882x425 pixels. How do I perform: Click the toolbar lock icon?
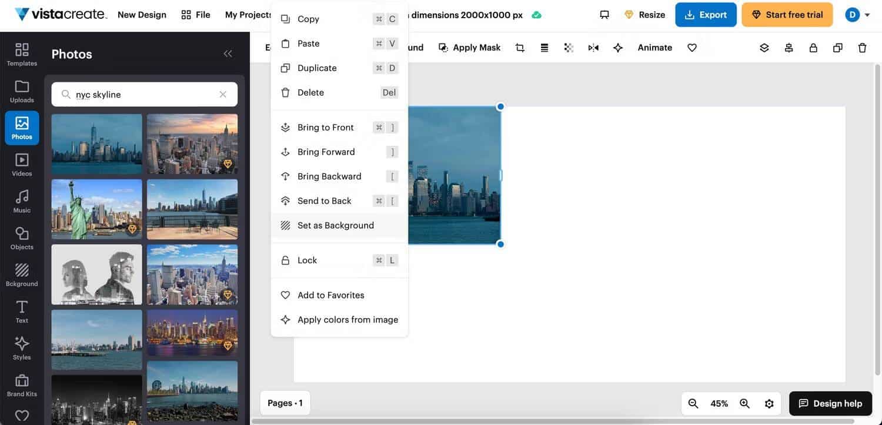tap(813, 48)
